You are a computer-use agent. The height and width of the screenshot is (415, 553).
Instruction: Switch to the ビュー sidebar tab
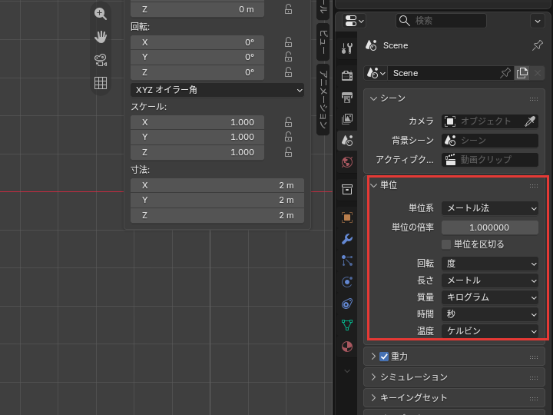[x=323, y=42]
